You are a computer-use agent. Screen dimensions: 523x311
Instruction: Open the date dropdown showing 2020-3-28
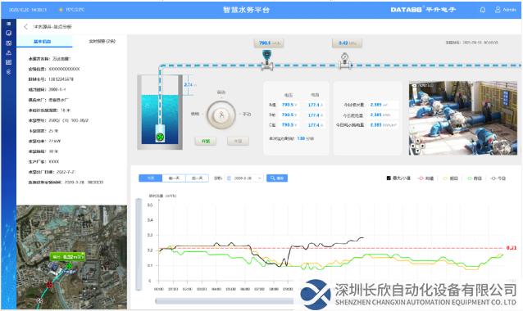coord(244,178)
